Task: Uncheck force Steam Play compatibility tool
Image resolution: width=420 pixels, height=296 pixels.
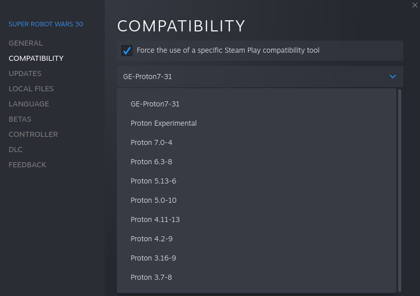Action: click(x=127, y=50)
